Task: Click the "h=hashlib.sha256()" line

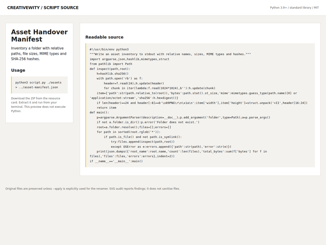Action: (x=112, y=74)
